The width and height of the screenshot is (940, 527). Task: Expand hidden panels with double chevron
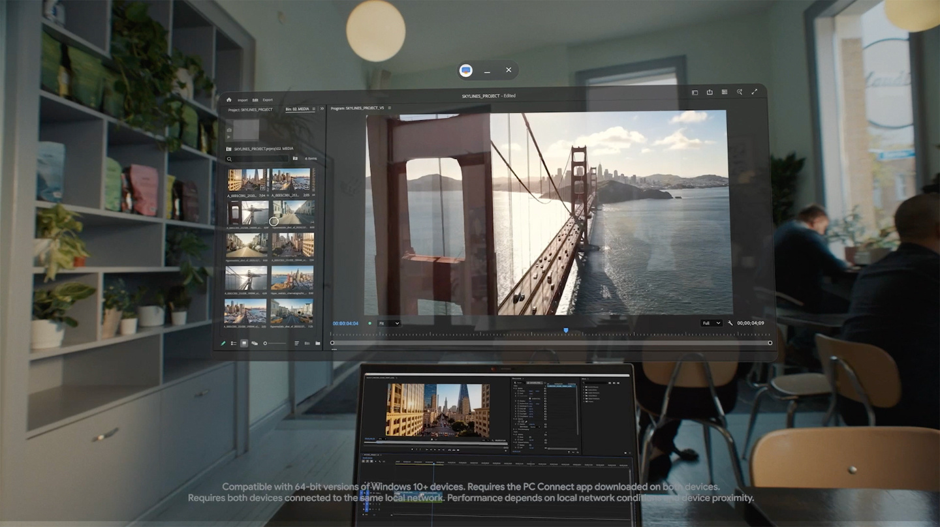tap(323, 108)
